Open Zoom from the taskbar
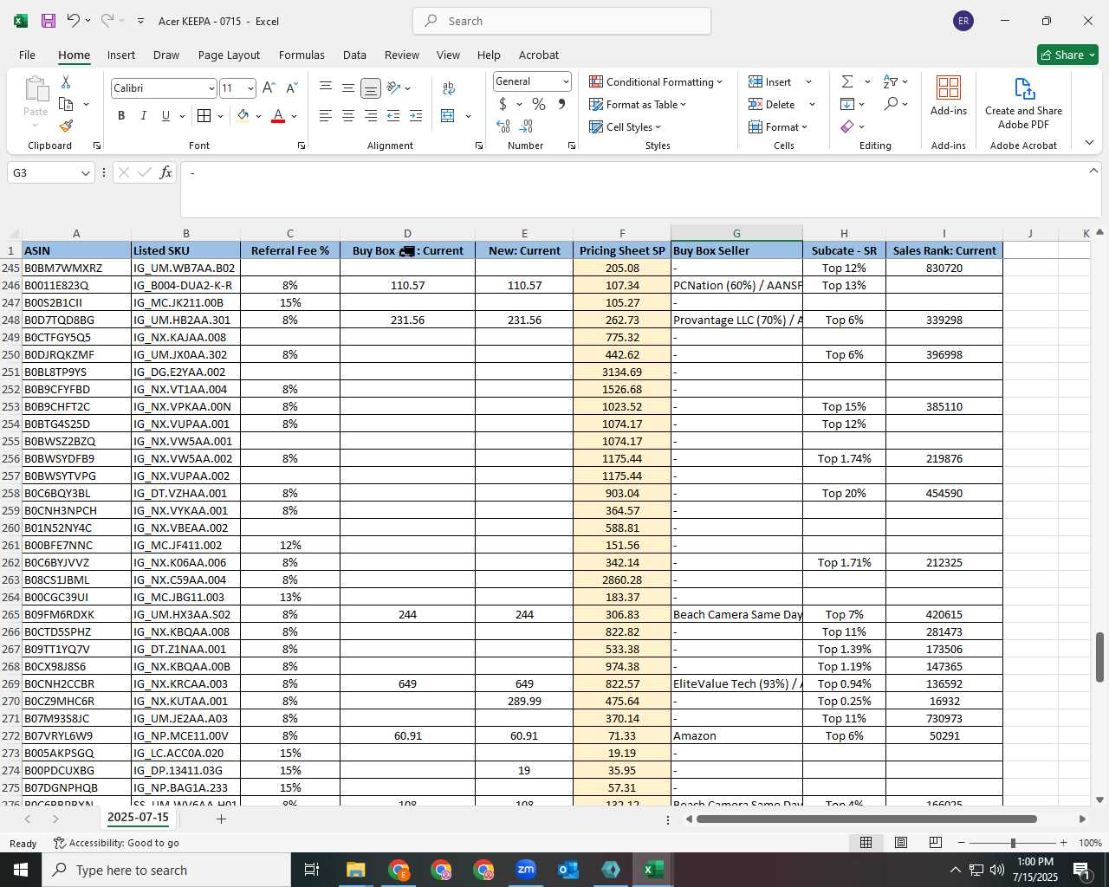The image size is (1109, 887). click(x=526, y=870)
